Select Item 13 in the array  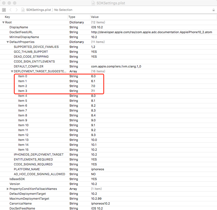coord(23,140)
